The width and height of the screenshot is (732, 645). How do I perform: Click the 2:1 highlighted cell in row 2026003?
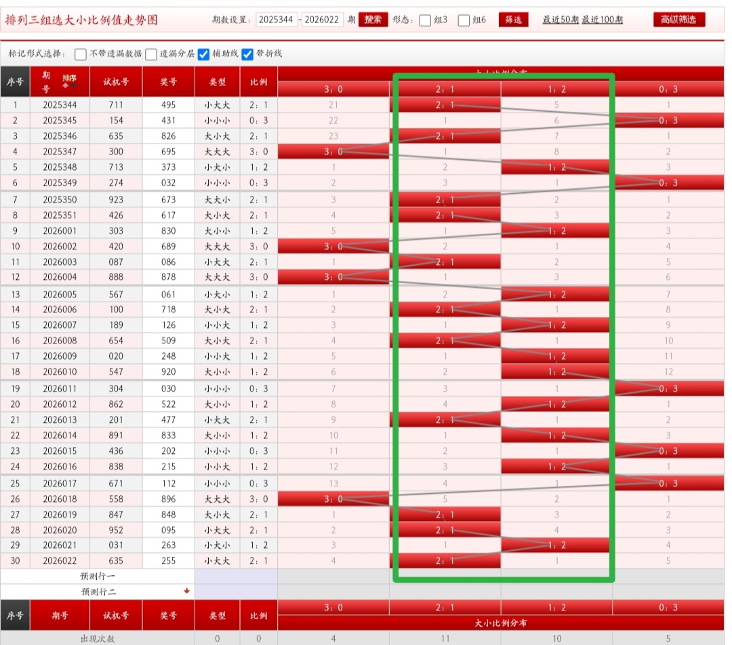[x=445, y=262]
